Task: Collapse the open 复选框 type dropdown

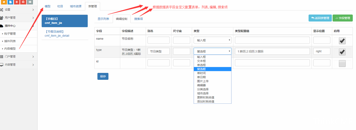Action: coord(213,51)
